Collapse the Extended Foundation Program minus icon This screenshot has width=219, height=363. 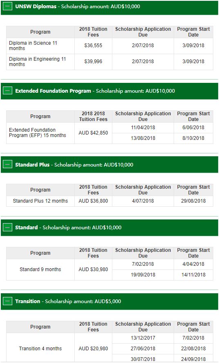coord(8,91)
